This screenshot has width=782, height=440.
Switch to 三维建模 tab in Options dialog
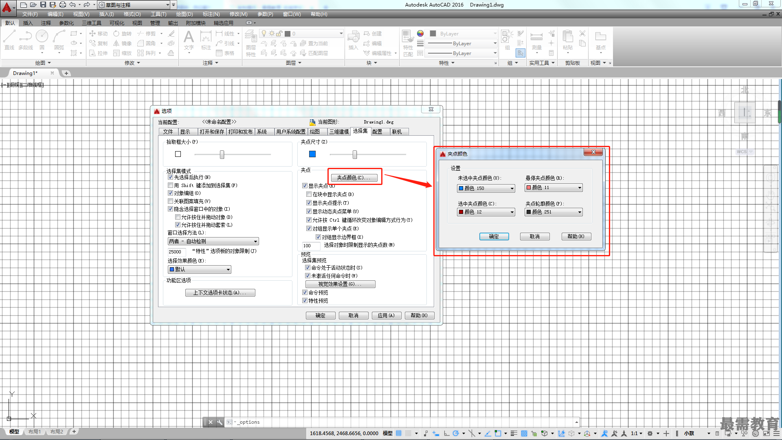(339, 132)
